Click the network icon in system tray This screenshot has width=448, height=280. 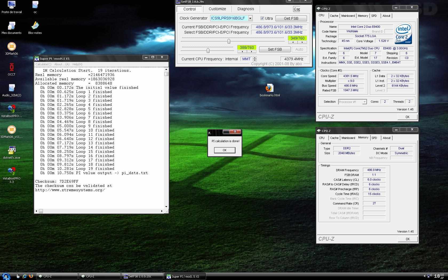click(x=429, y=276)
